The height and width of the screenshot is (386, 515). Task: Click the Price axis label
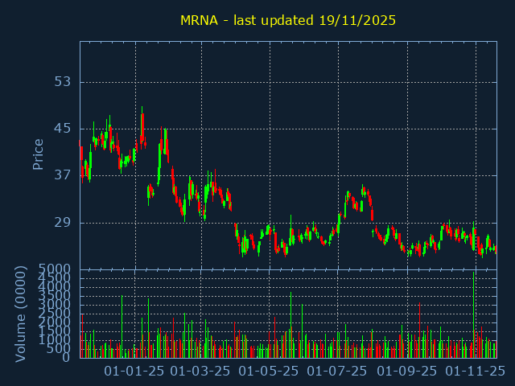tap(38, 154)
